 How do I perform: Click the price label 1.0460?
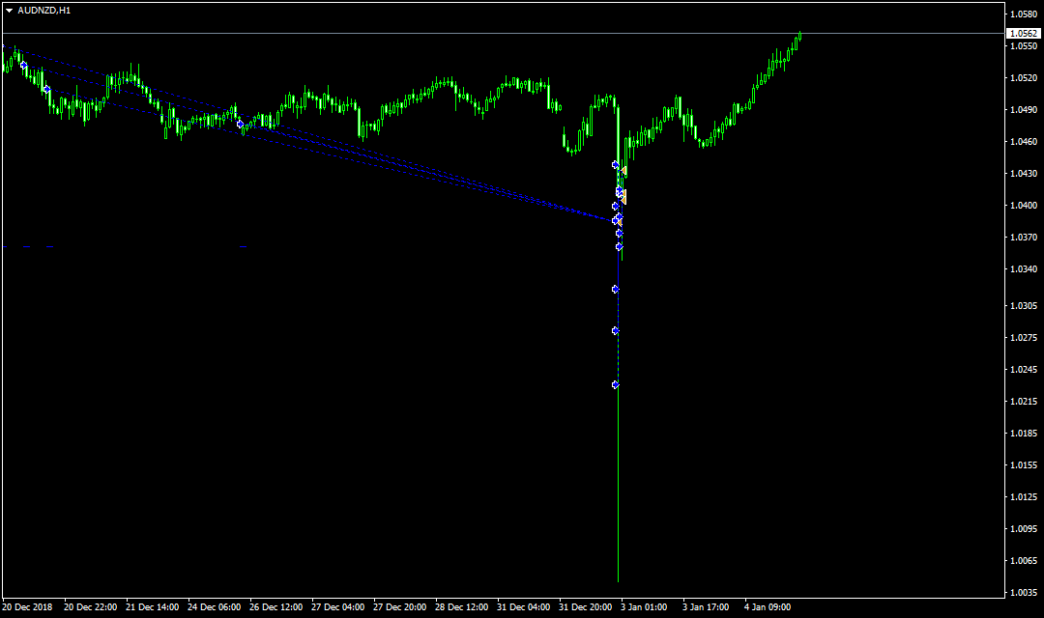[1024, 142]
